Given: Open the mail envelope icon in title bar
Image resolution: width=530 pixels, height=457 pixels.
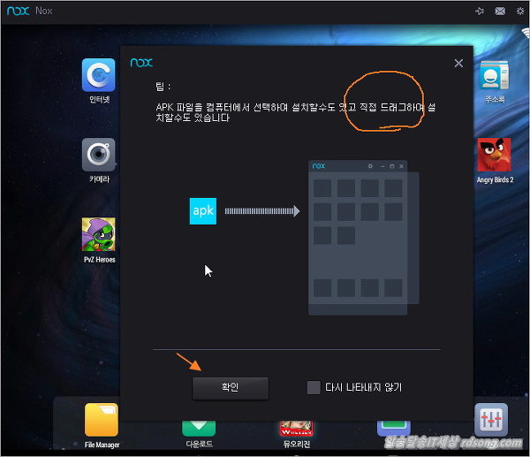Looking at the screenshot, I should [500, 11].
